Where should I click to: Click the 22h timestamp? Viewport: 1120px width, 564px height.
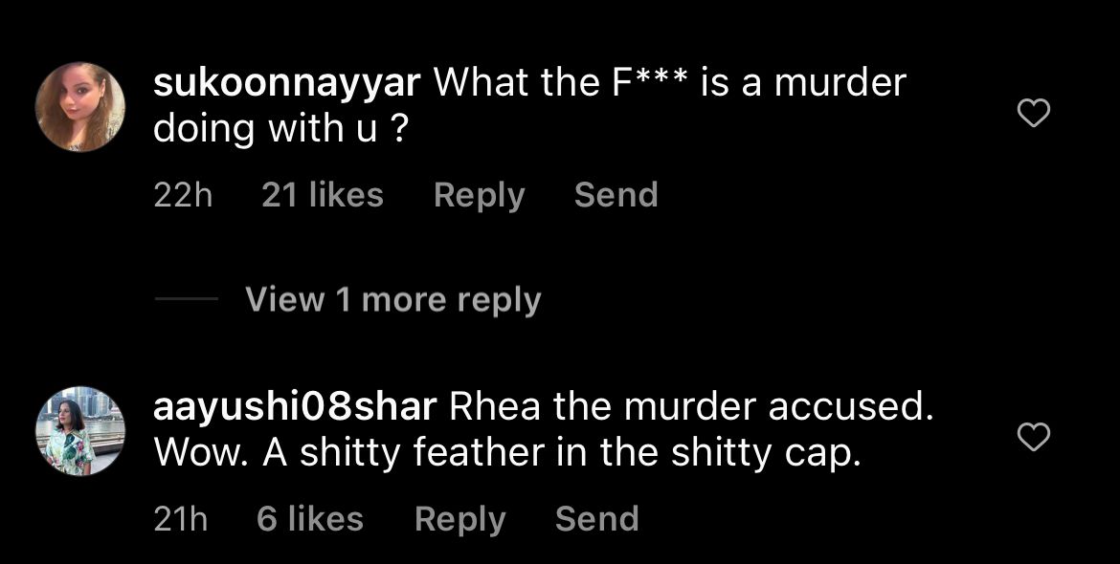183,195
